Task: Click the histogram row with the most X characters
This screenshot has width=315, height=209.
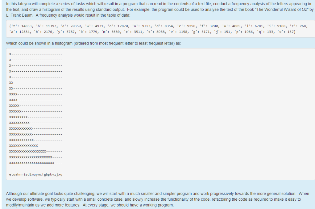Action: tap(36, 163)
